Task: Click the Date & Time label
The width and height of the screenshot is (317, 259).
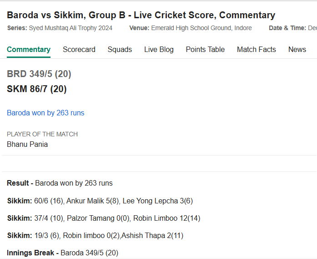Action: [x=287, y=28]
